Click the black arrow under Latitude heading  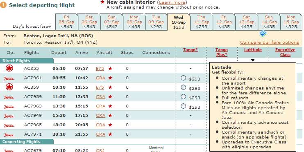(253, 60)
